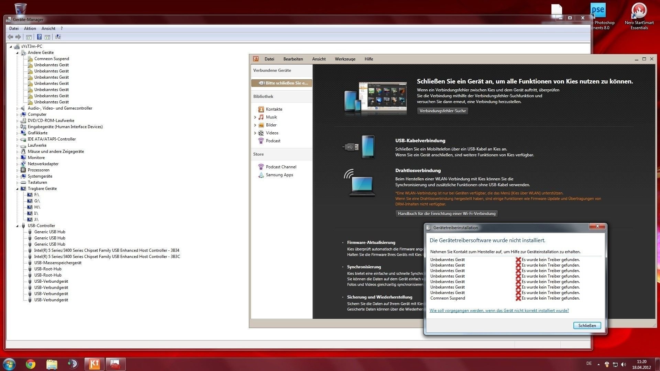Click the Verbindungsfehler-Suche button

pyautogui.click(x=443, y=111)
